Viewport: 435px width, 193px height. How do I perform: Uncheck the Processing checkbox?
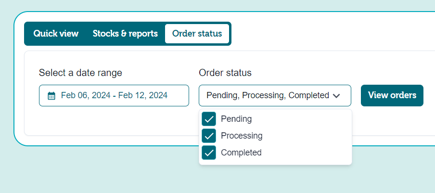tap(209, 136)
